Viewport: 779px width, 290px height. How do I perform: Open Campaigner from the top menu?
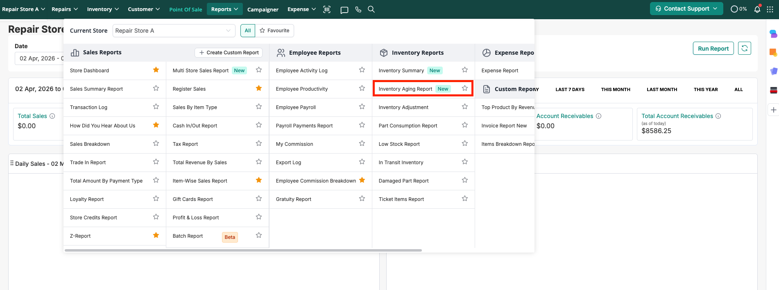[263, 9]
